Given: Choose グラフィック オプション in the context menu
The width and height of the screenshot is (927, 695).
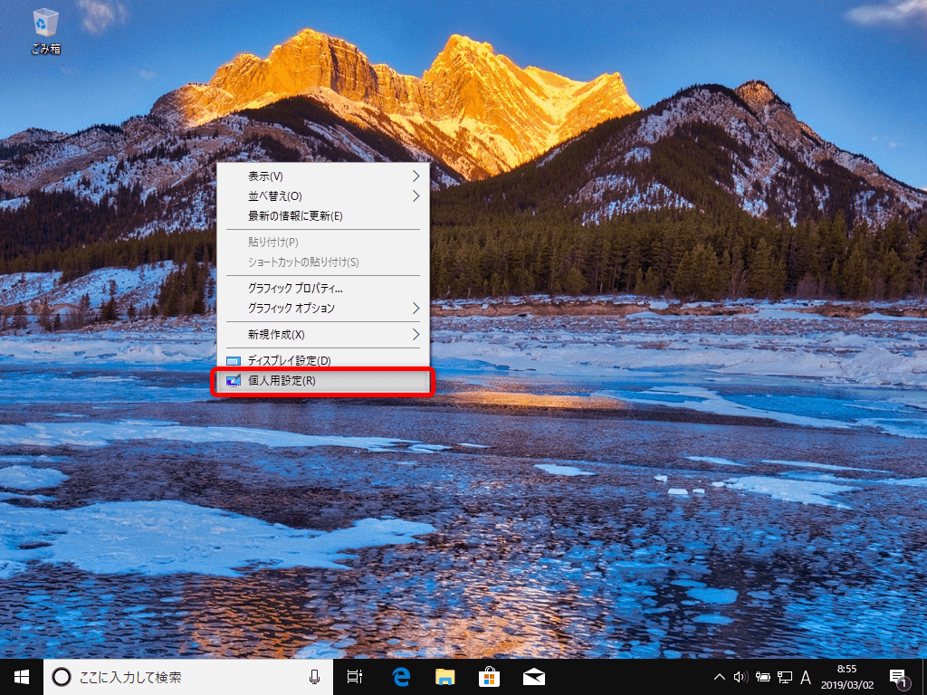Looking at the screenshot, I should pyautogui.click(x=323, y=309).
